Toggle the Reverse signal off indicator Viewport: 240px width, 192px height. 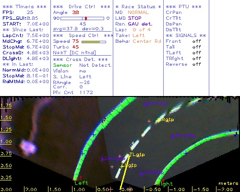pos(197,64)
